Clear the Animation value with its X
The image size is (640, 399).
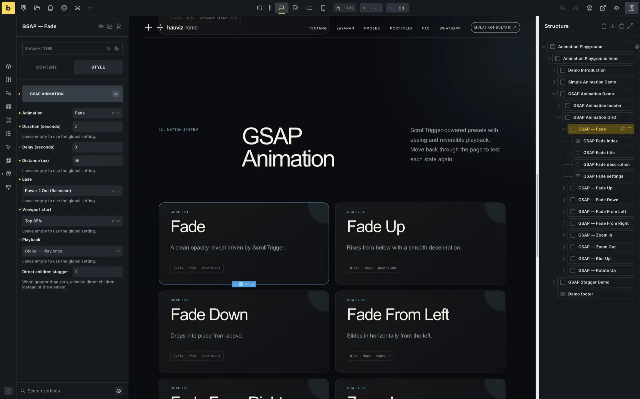point(113,113)
